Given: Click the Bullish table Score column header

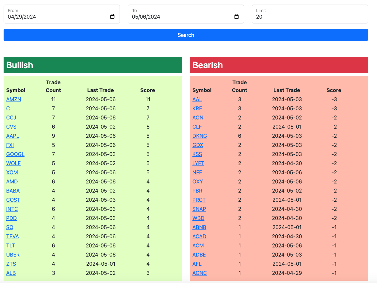Looking at the screenshot, I should point(148,90).
